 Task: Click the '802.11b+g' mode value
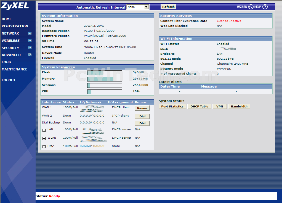(x=225, y=59)
